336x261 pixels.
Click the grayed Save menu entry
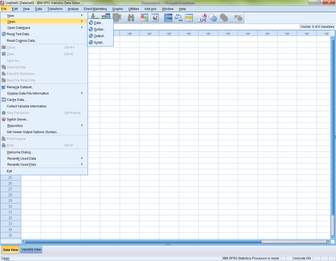(44, 54)
